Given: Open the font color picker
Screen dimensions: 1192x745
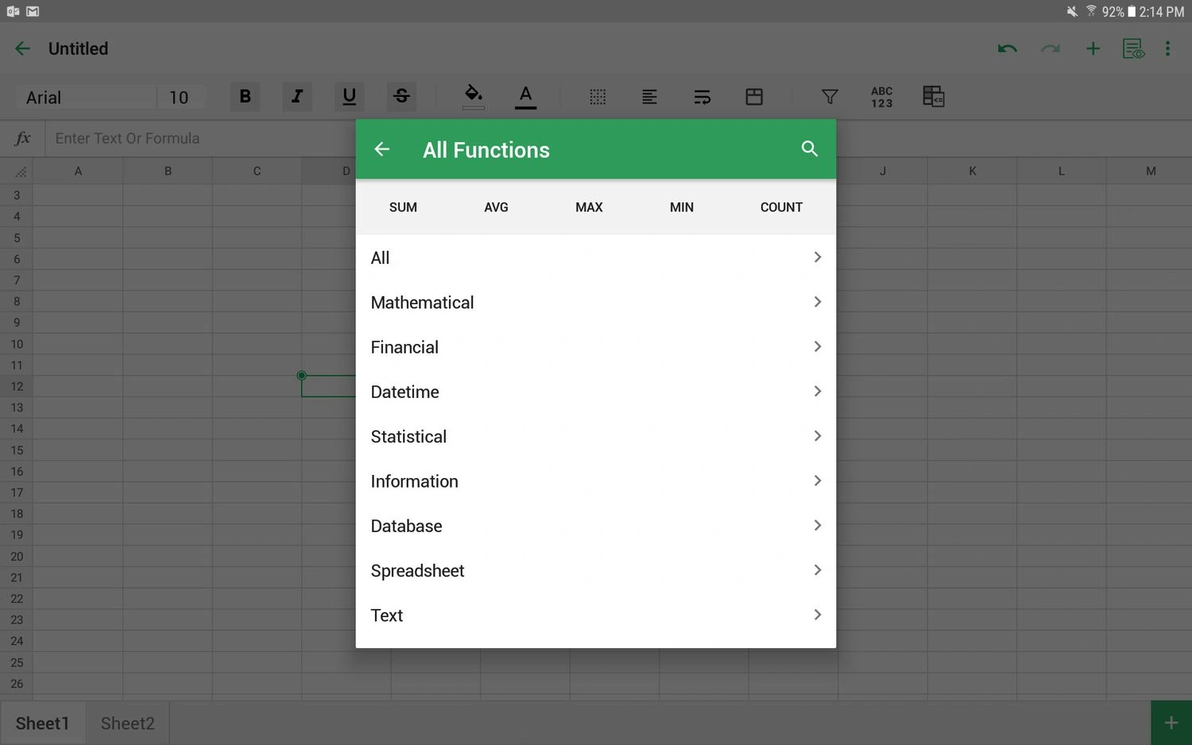Looking at the screenshot, I should [x=525, y=96].
